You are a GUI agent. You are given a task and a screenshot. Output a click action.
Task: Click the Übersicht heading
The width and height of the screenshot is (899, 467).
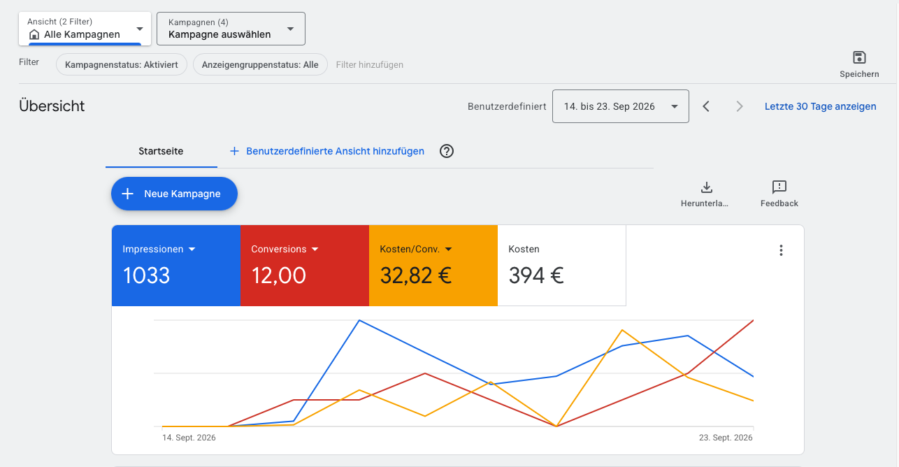52,106
